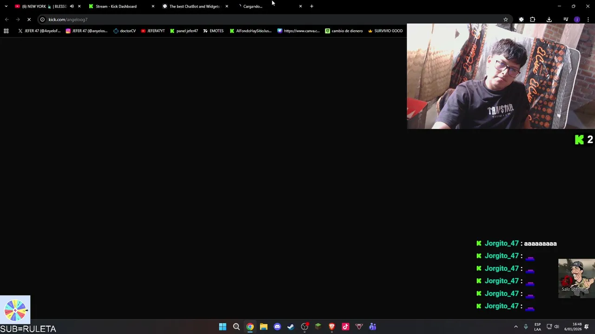Open Discord from the taskbar
The image size is (595, 334).
pyautogui.click(x=277, y=327)
